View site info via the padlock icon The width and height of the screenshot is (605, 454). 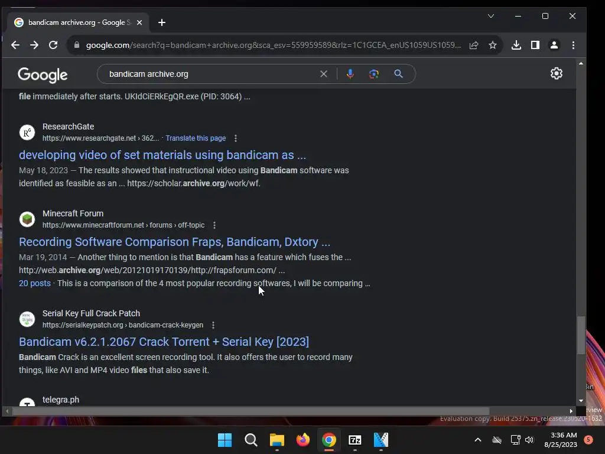[77, 45]
